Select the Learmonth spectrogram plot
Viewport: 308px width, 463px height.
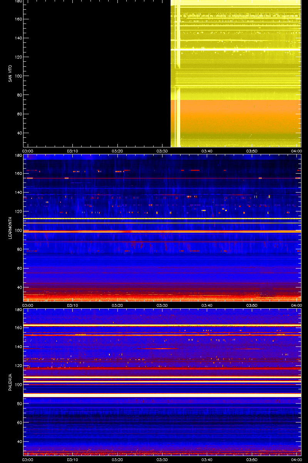162,228
